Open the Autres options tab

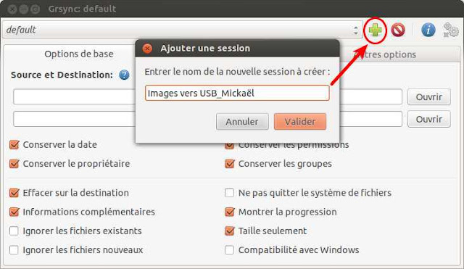[385, 54]
